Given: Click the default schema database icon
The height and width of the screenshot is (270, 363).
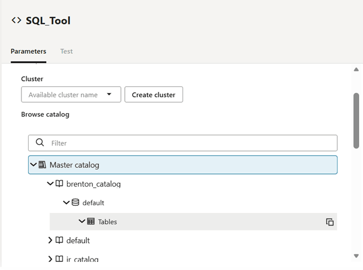Looking at the screenshot, I should click(x=75, y=203).
